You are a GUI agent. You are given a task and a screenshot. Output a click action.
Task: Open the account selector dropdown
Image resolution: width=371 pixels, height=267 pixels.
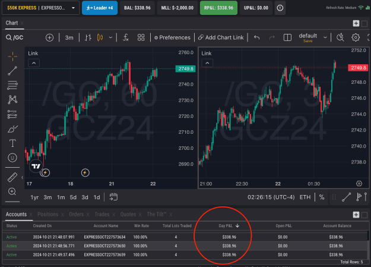(40, 8)
